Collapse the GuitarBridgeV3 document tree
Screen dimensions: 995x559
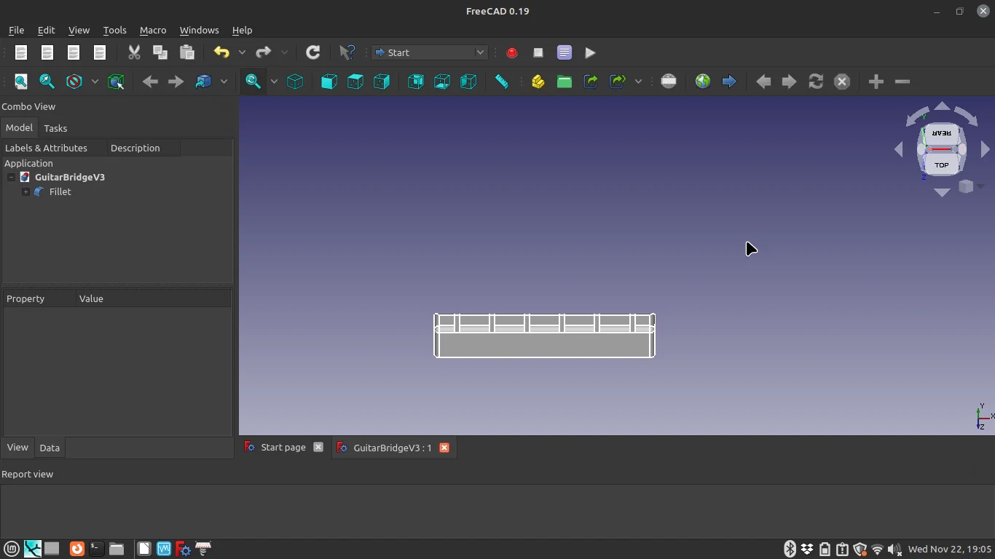11,178
